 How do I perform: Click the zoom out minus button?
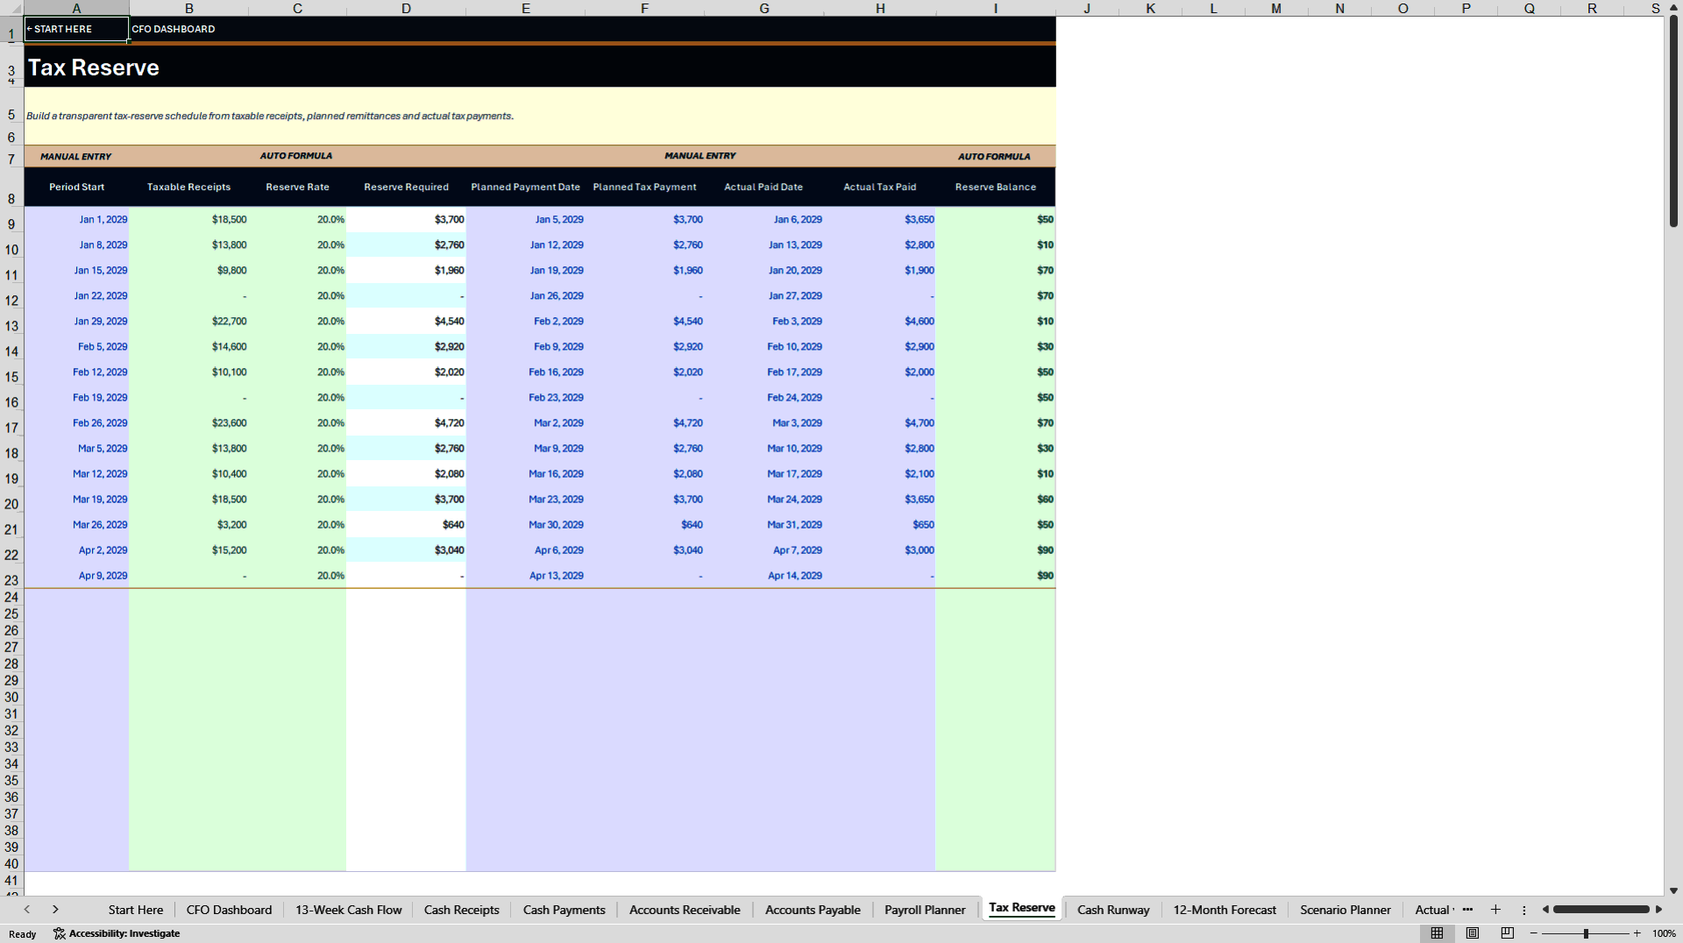1534,933
